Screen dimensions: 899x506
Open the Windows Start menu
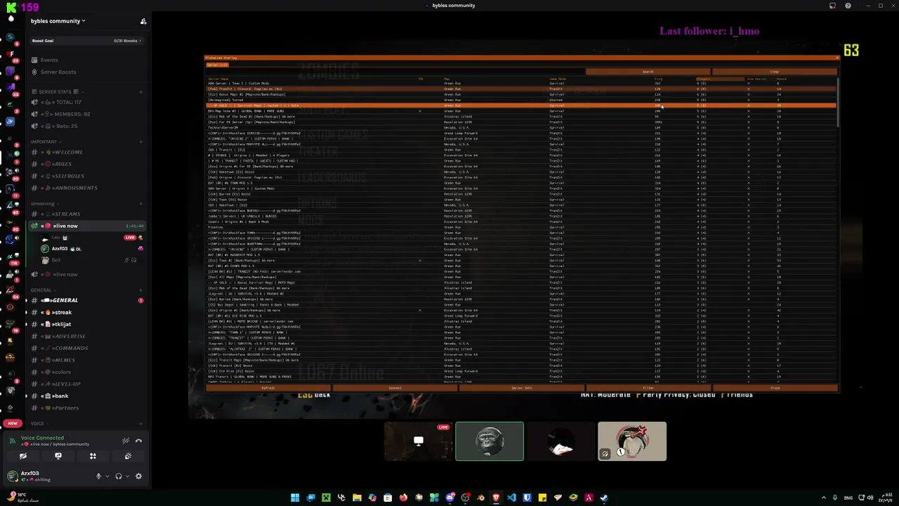pyautogui.click(x=295, y=498)
